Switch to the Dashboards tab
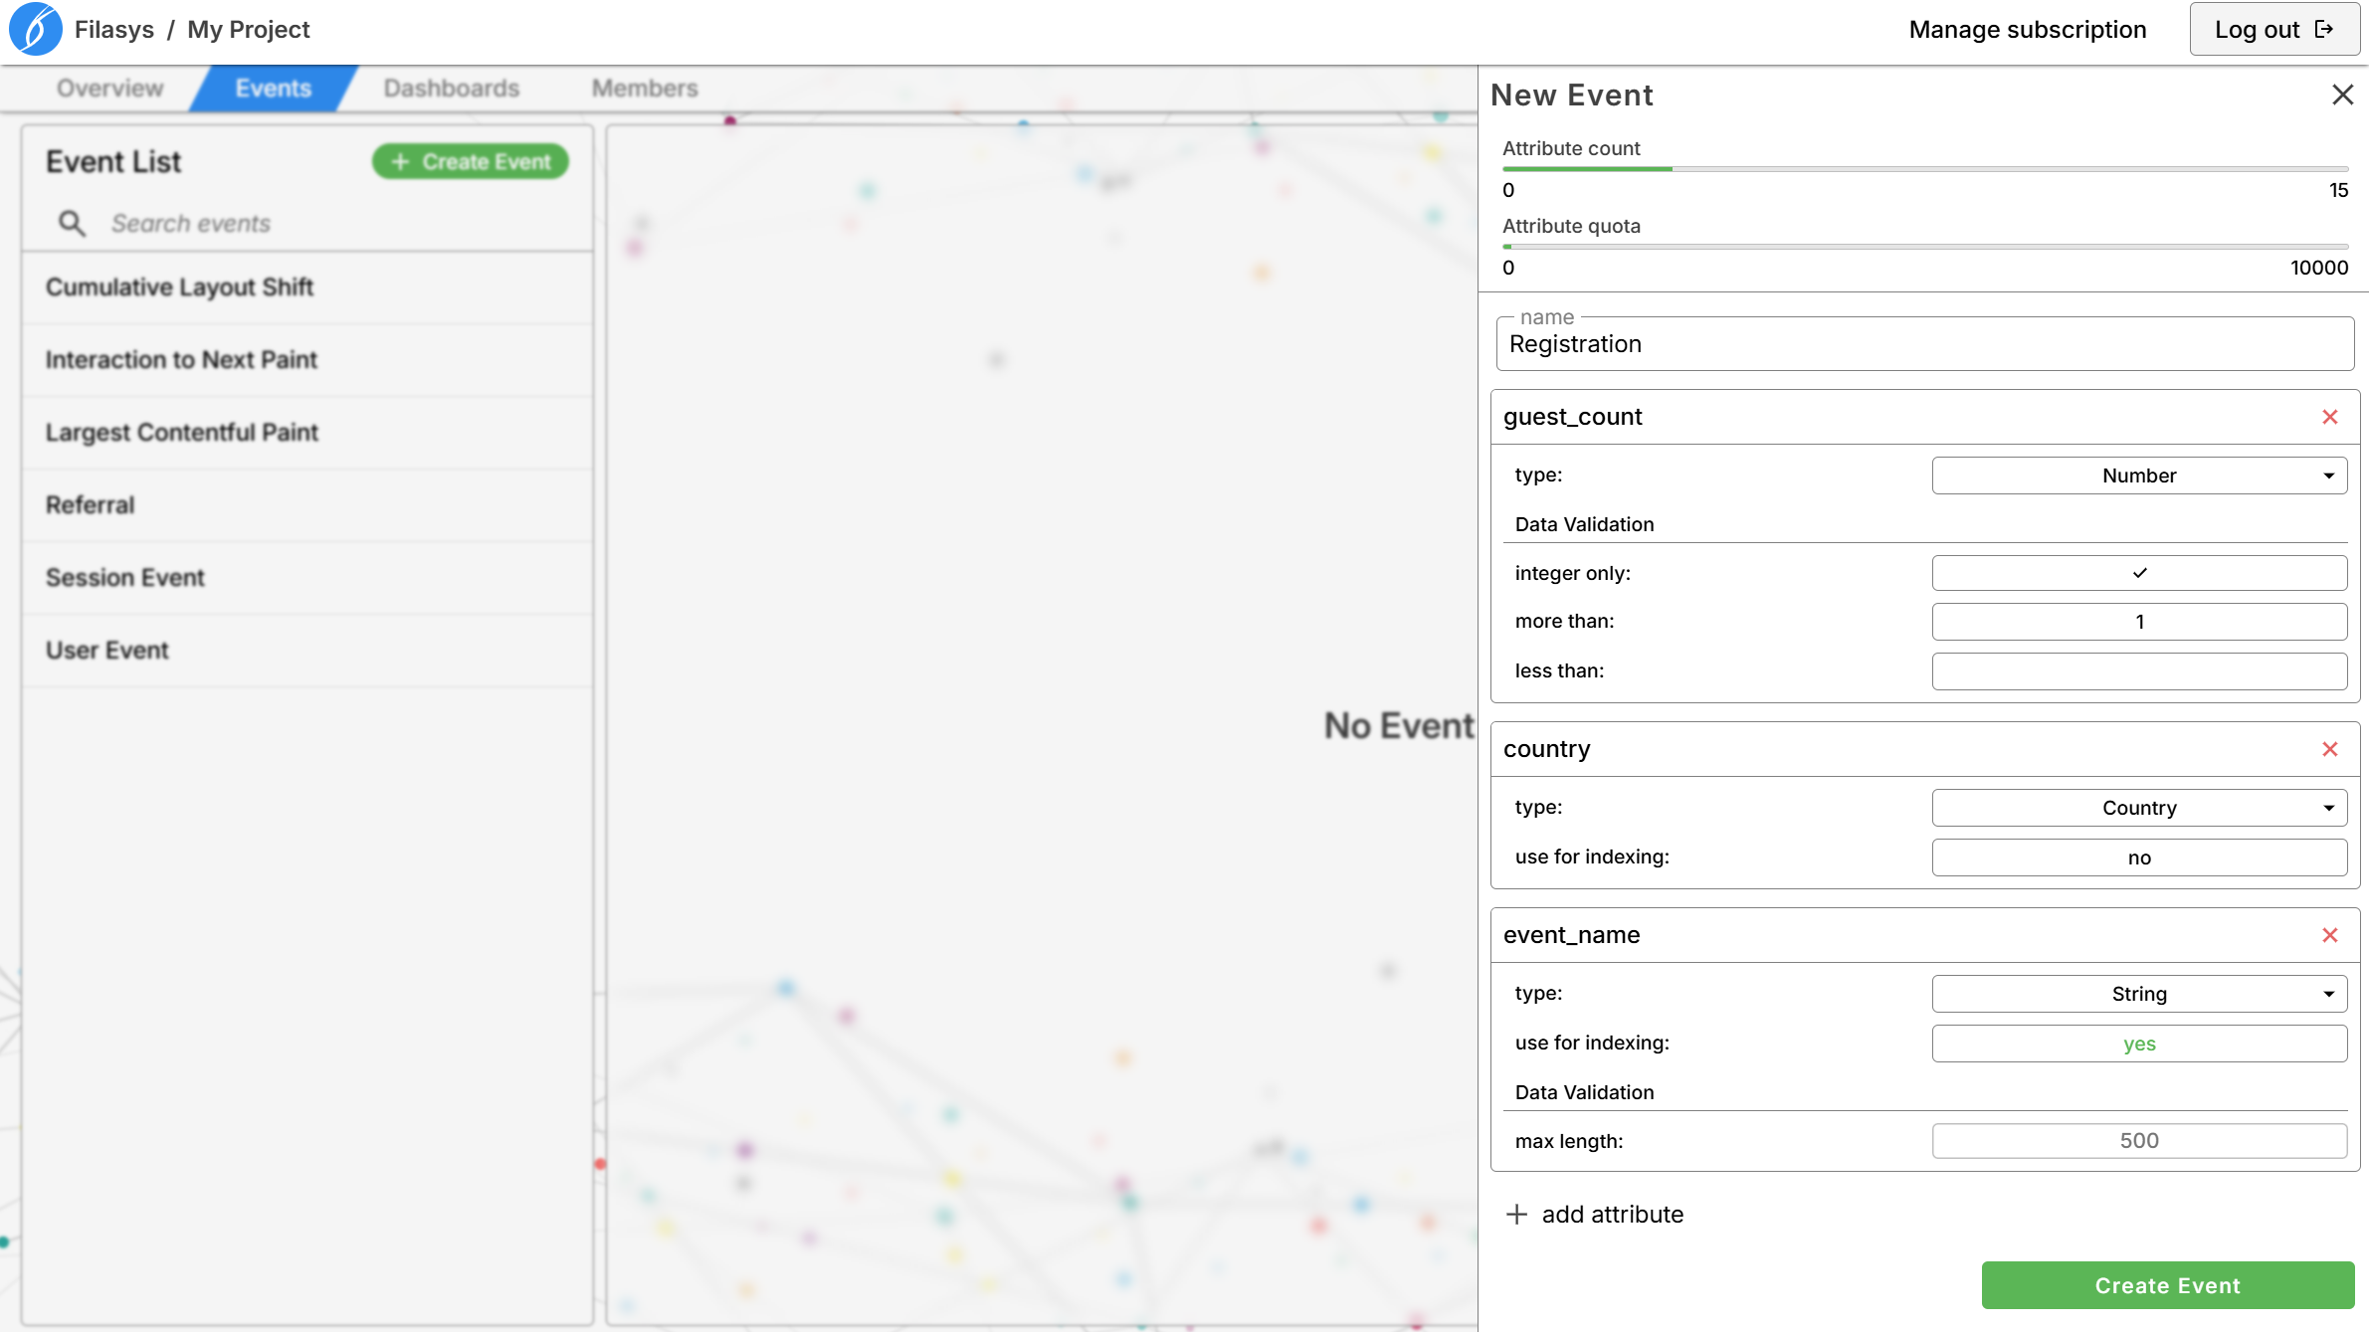This screenshot has width=2369, height=1332. click(452, 89)
